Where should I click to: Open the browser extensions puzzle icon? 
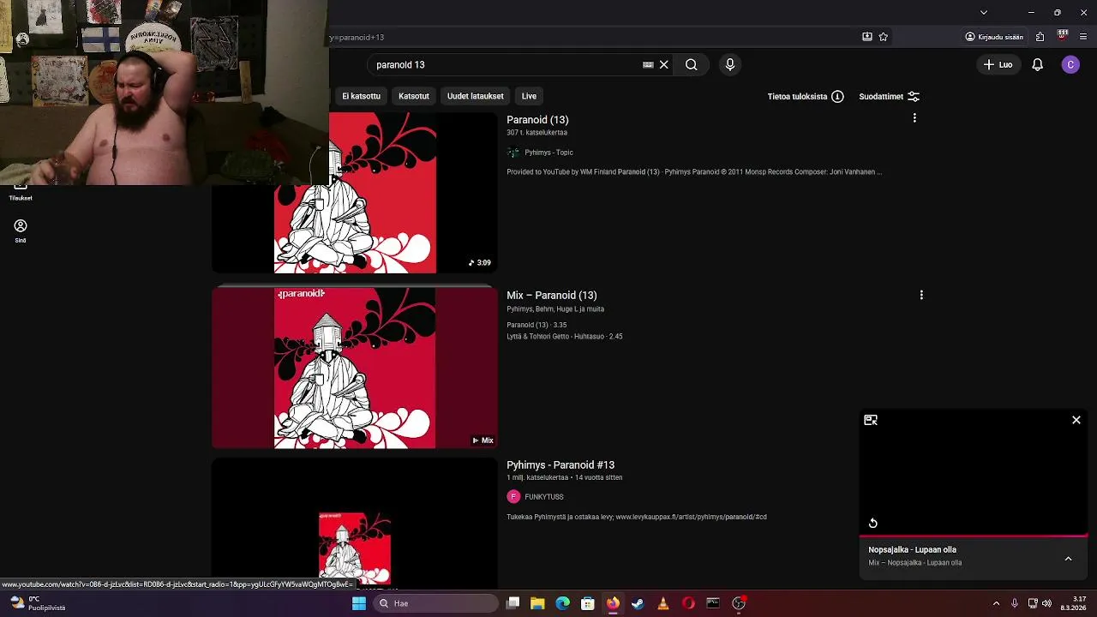(x=1040, y=37)
